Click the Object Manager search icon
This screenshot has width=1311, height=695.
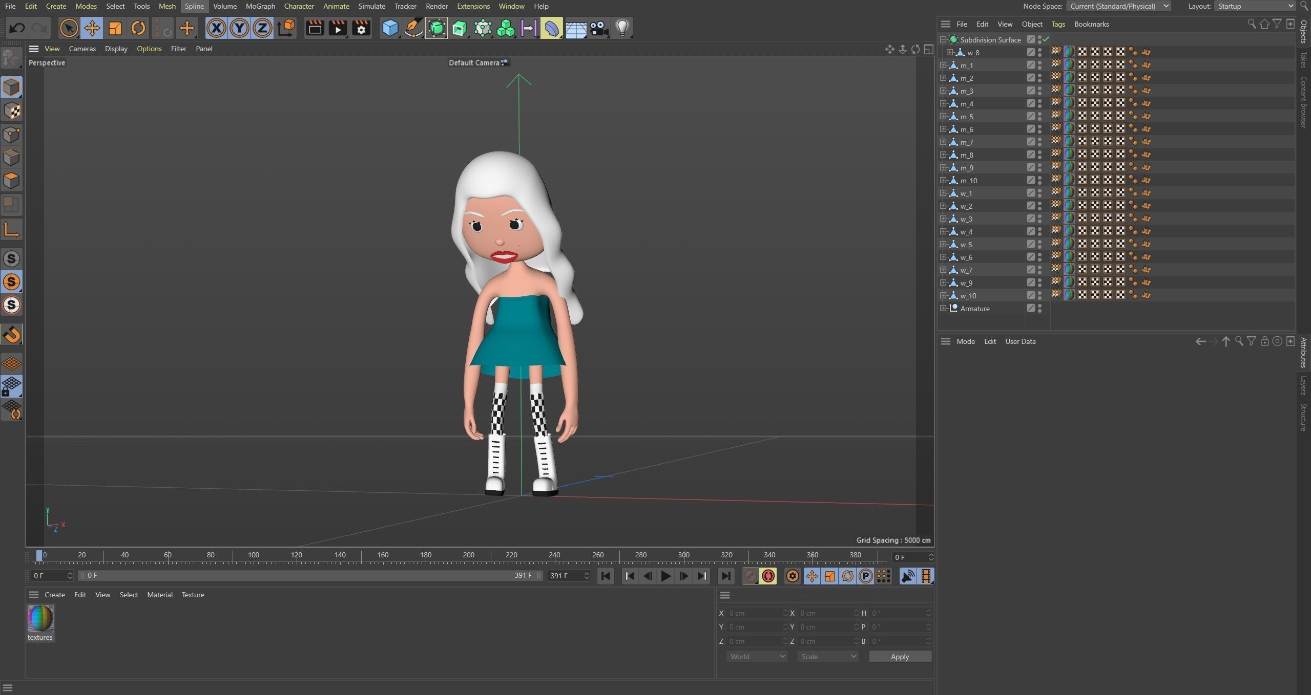pos(1252,24)
